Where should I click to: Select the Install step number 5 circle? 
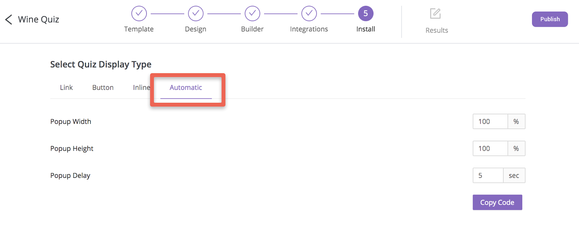click(x=365, y=14)
